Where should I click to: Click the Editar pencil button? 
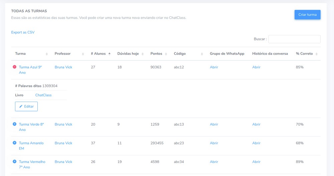point(26,106)
